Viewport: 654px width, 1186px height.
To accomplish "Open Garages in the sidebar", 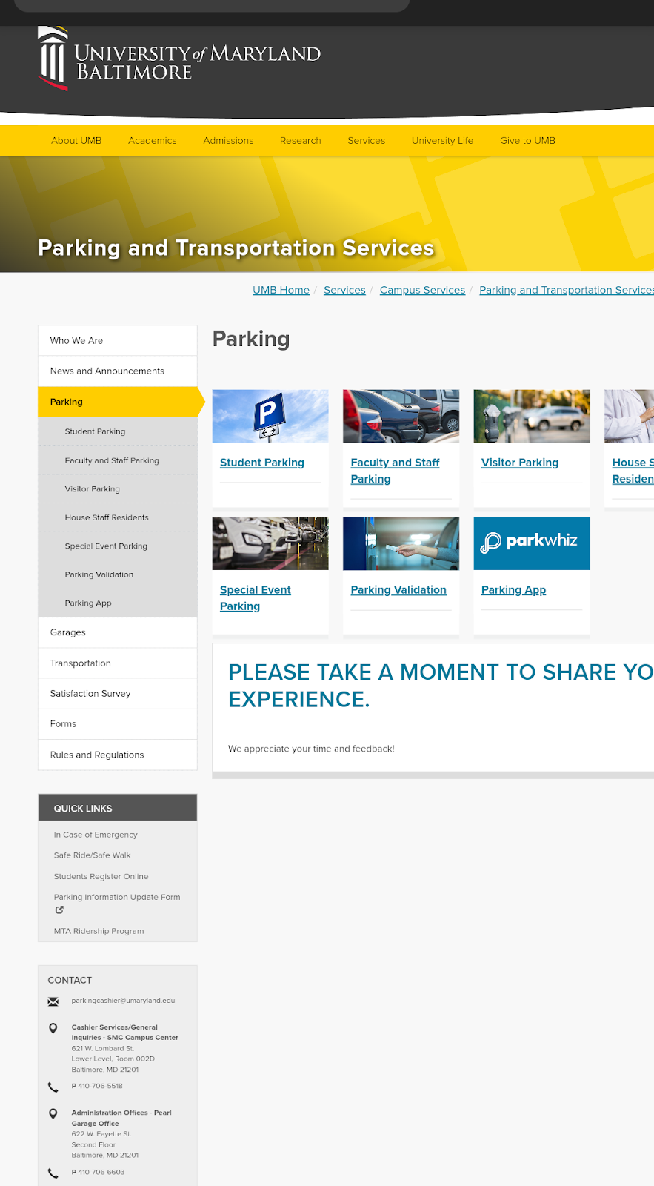I will click(x=118, y=632).
